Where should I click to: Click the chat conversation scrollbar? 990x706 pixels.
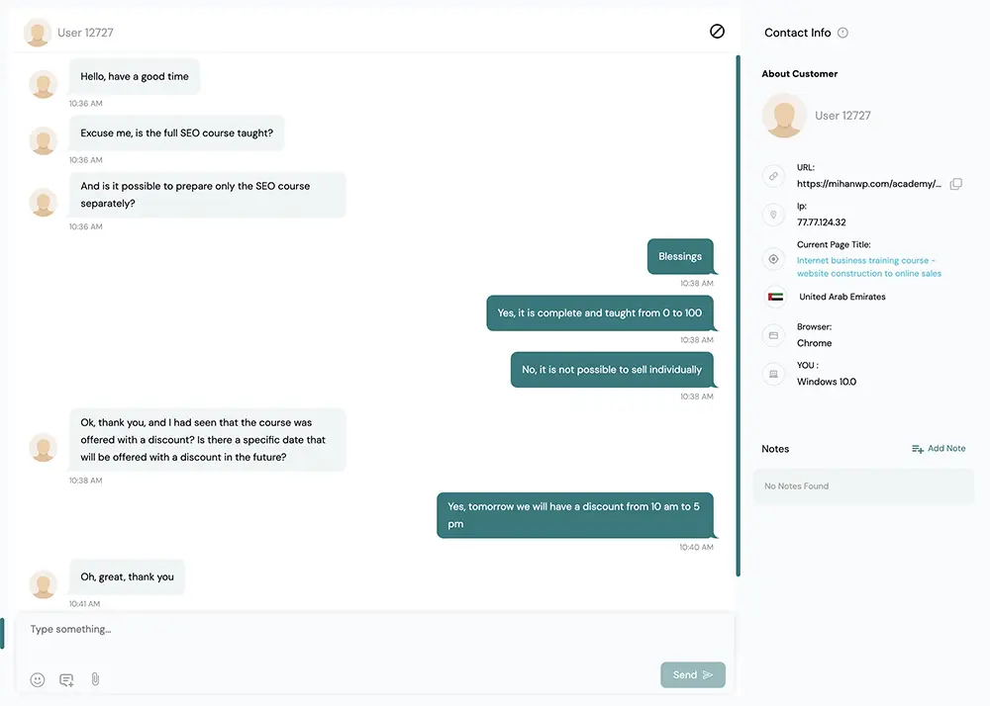coord(738,316)
